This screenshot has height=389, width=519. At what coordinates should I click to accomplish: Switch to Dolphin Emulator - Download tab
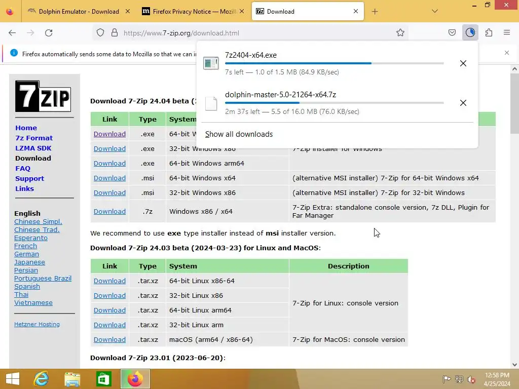[79, 12]
